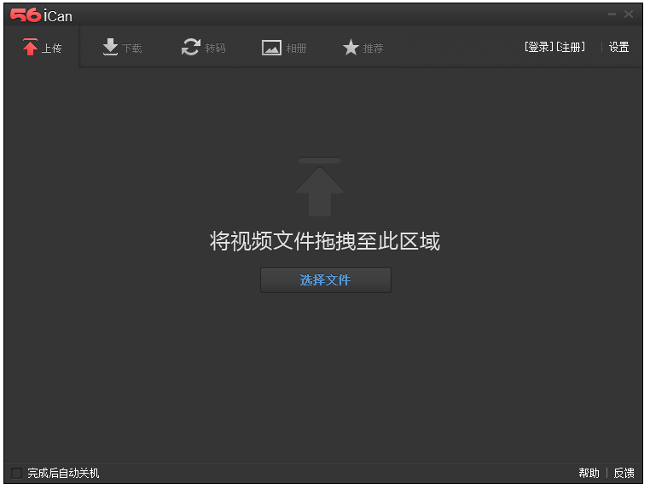Enable 完成后自动关机 checkbox
The image size is (650, 489).
click(x=16, y=473)
